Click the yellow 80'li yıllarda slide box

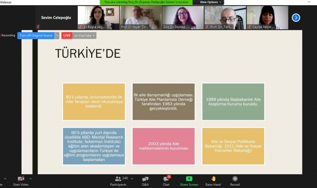pos(94,101)
